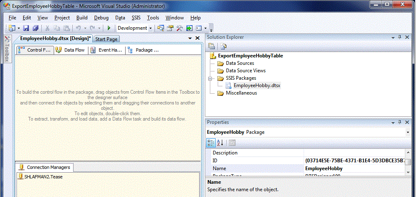Open the Properties Window toolbar icon

pos(170,28)
